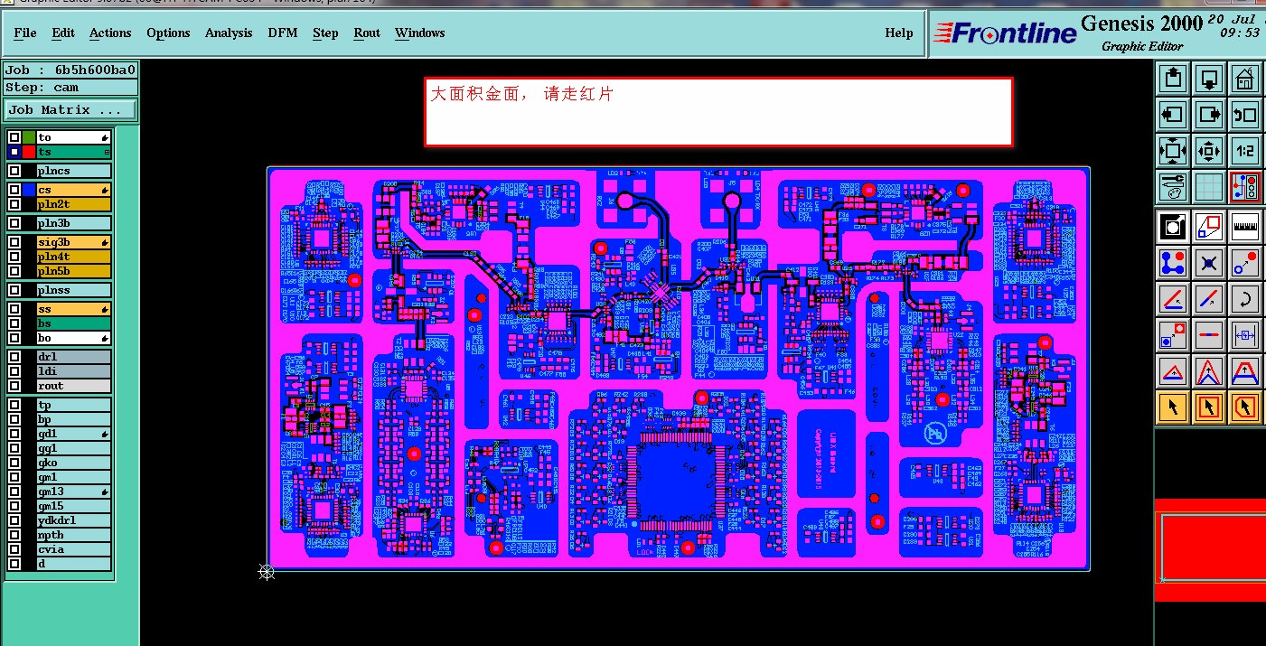Toggle the checkbox for layer gko
The image size is (1266, 646).
(x=14, y=463)
